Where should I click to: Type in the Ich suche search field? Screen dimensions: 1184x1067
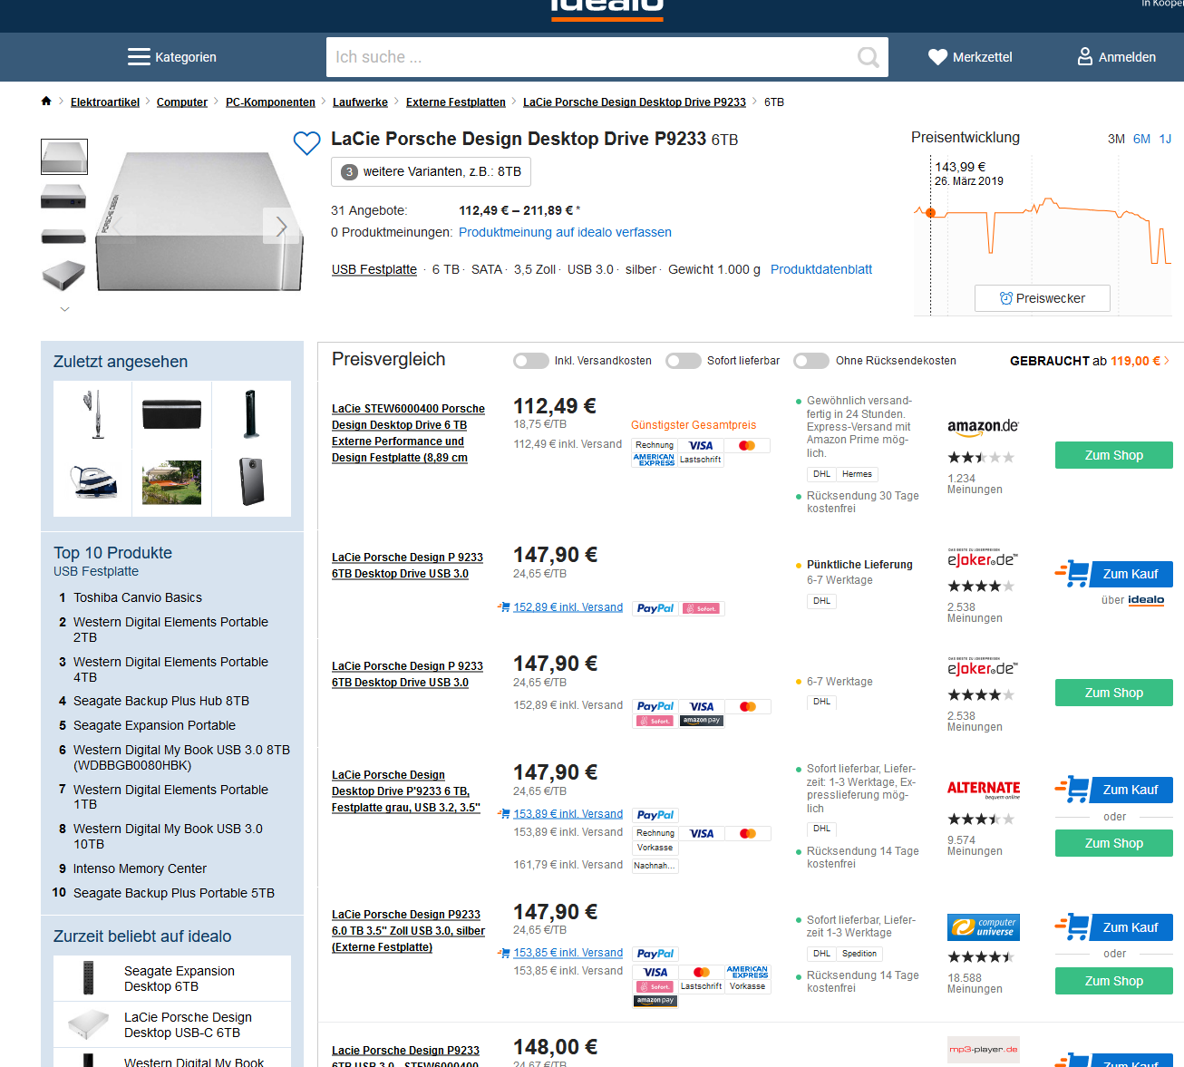(x=589, y=57)
